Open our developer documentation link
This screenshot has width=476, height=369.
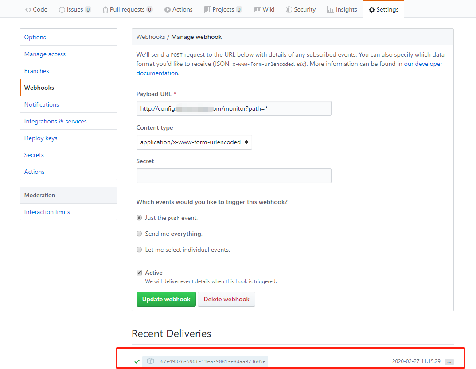click(423, 64)
